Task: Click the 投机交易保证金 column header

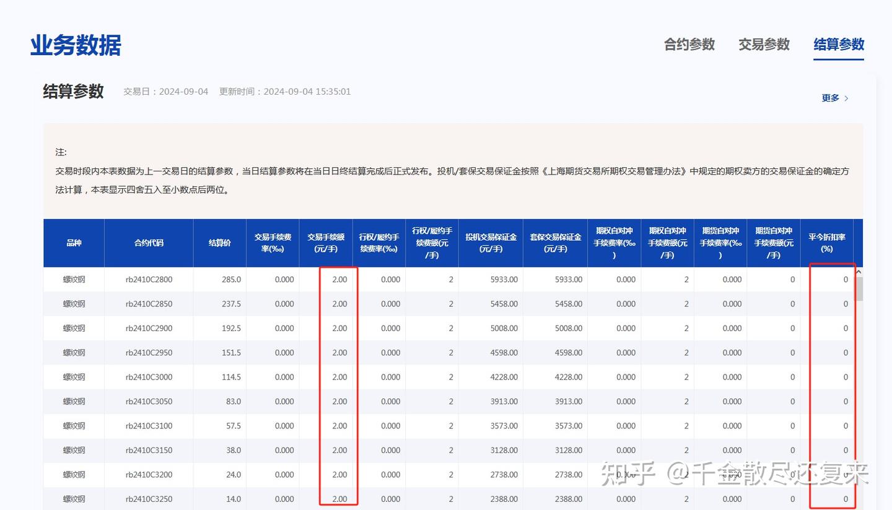Action: point(491,243)
